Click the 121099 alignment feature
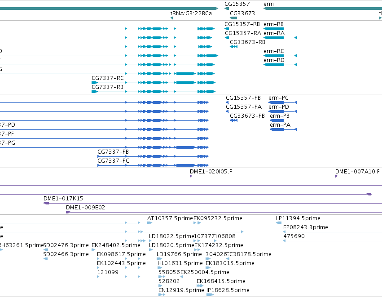This screenshot has width=382, height=297. click(x=119, y=277)
